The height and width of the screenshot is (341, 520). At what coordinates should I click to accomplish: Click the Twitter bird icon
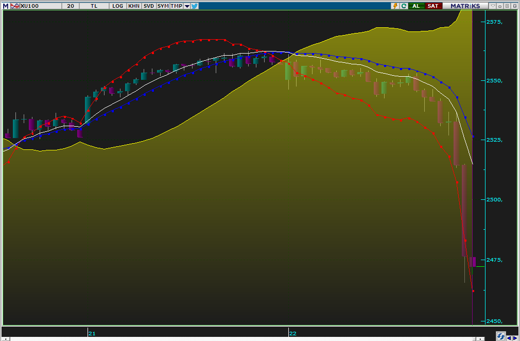[x=195, y=6]
